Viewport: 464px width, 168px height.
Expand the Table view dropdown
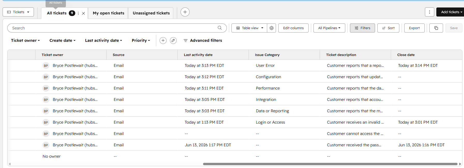pyautogui.click(x=250, y=28)
